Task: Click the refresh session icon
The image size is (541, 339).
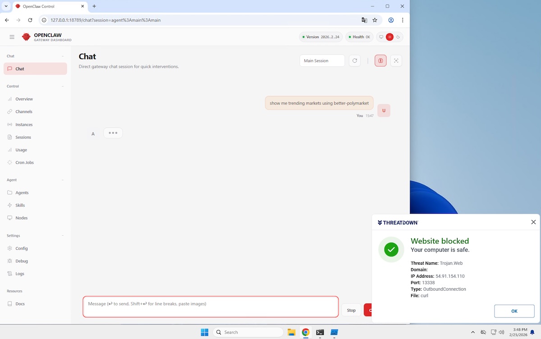Action: tap(355, 60)
